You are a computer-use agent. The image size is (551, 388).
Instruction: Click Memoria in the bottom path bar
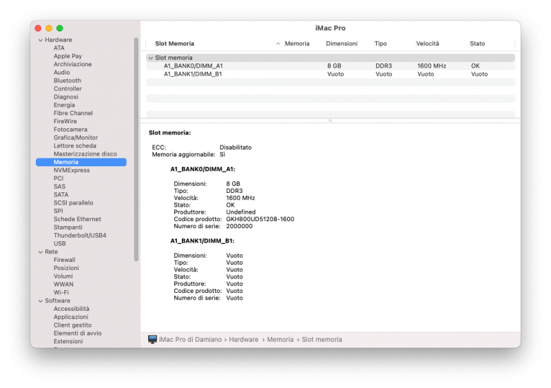coord(280,339)
